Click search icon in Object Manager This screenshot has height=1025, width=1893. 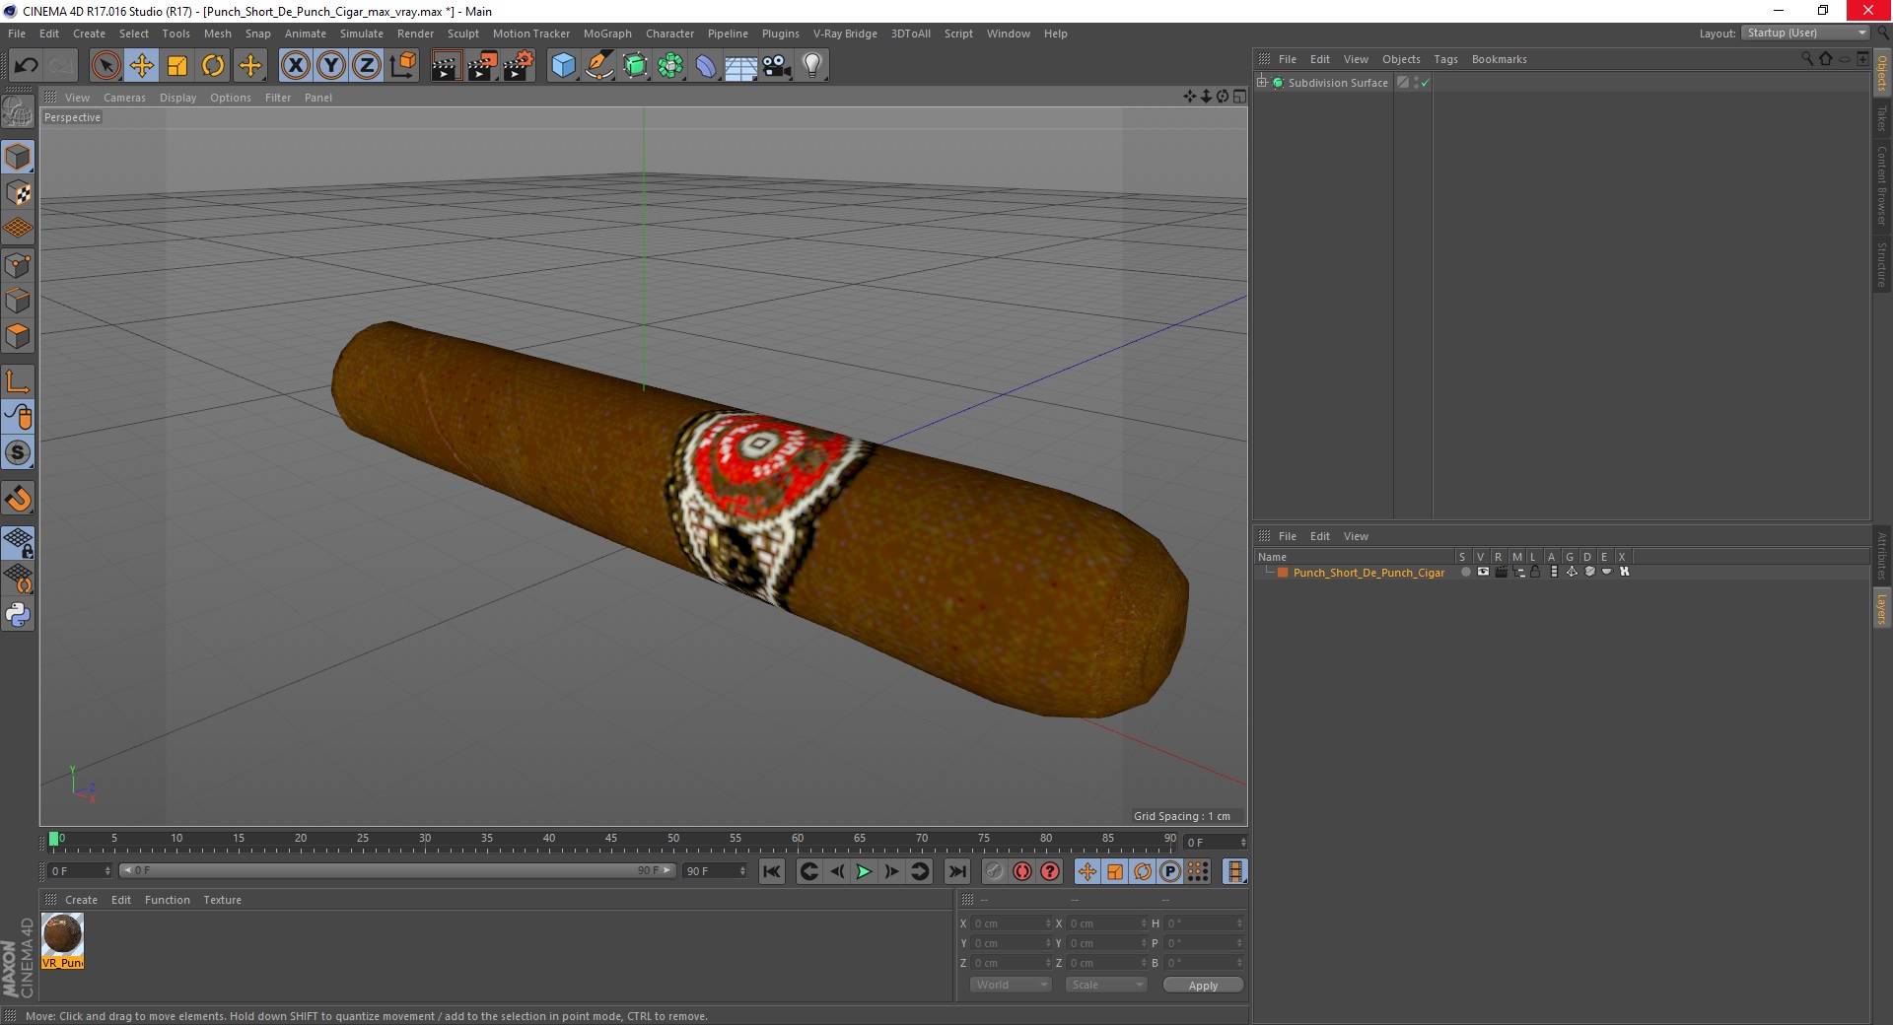tap(1806, 59)
